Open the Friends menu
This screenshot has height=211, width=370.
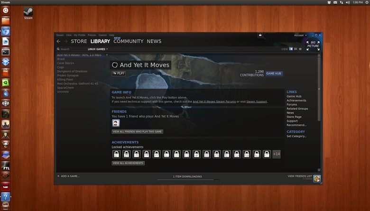[92, 35]
